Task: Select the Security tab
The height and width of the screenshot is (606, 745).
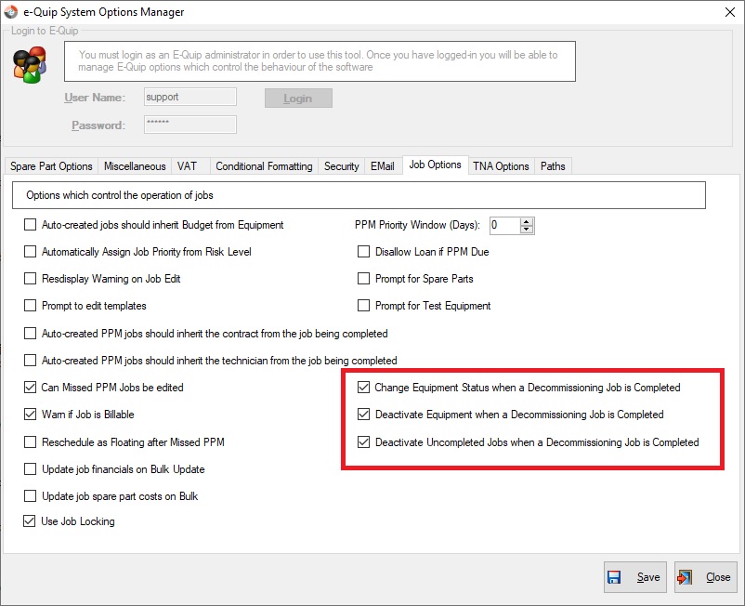Action: tap(342, 166)
